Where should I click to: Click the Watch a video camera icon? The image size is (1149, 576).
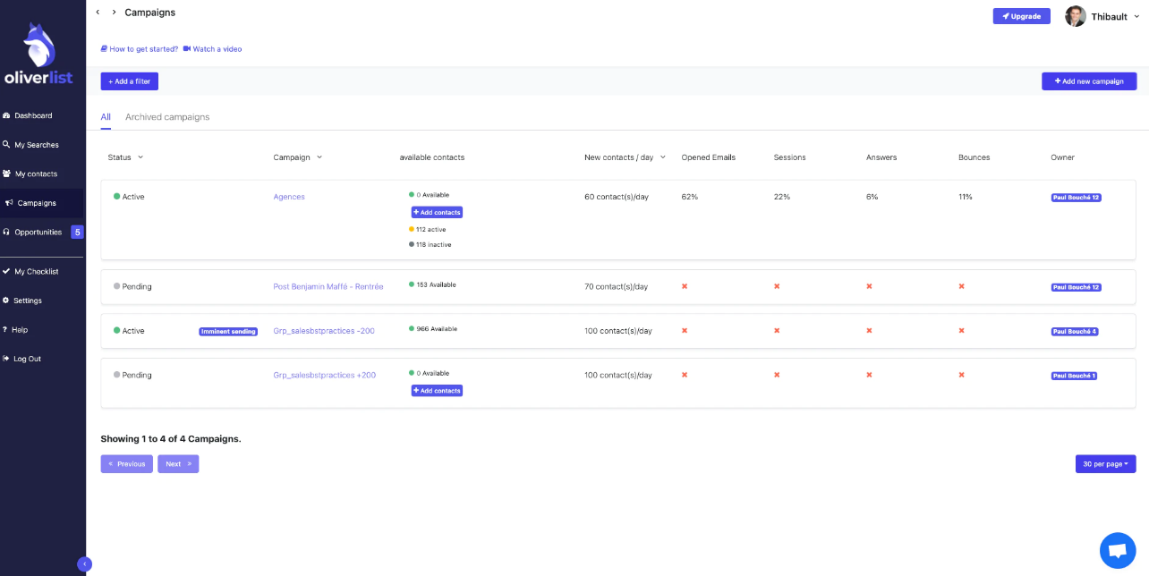(x=187, y=49)
